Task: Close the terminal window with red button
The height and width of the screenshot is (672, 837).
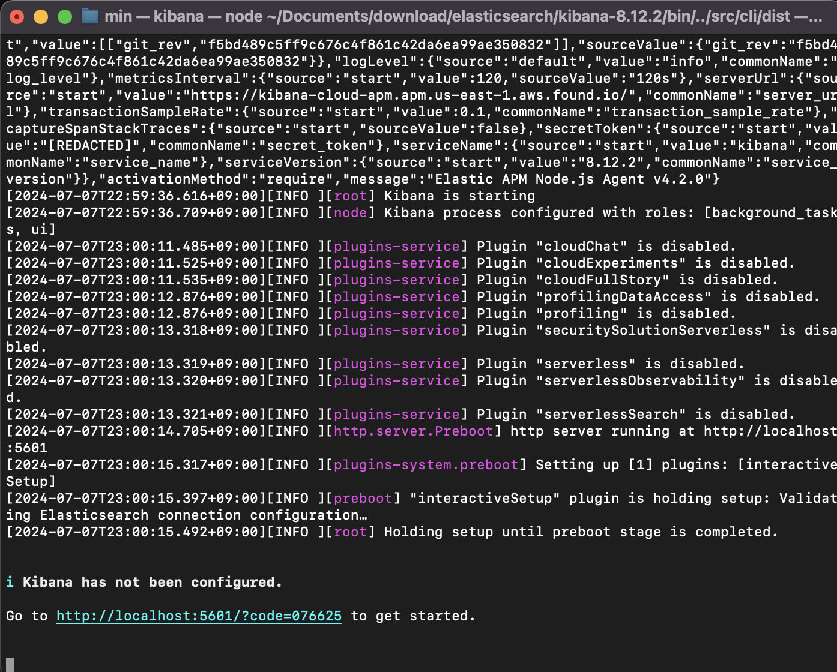Action: (x=17, y=17)
